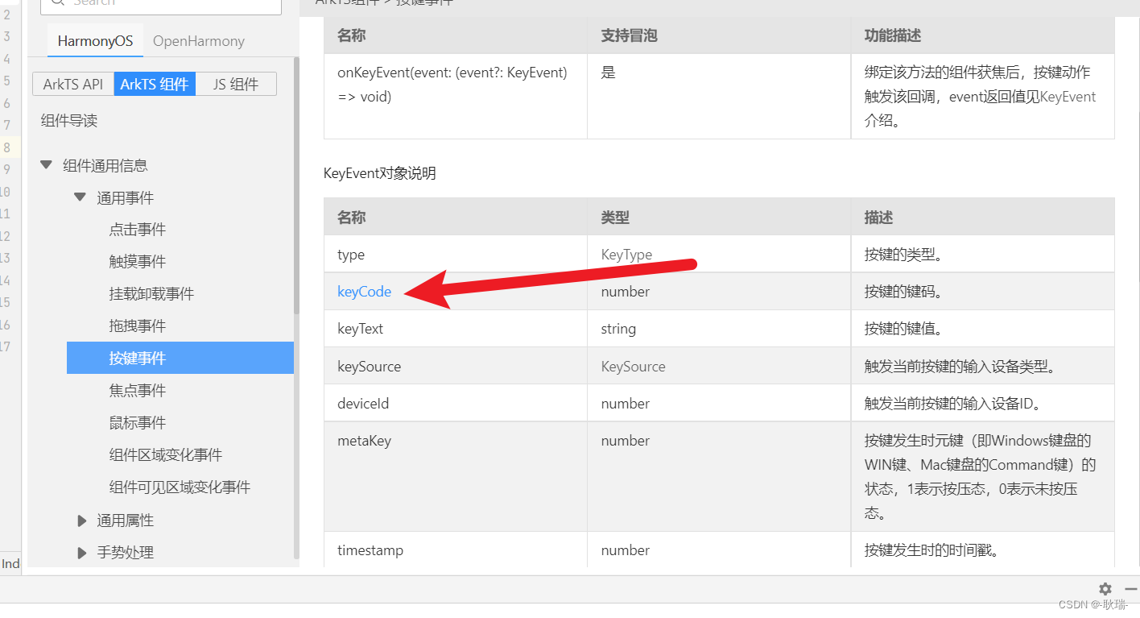The height and width of the screenshot is (618, 1140).
Task: Select the ArkTS 组件 tab
Action: 155,84
